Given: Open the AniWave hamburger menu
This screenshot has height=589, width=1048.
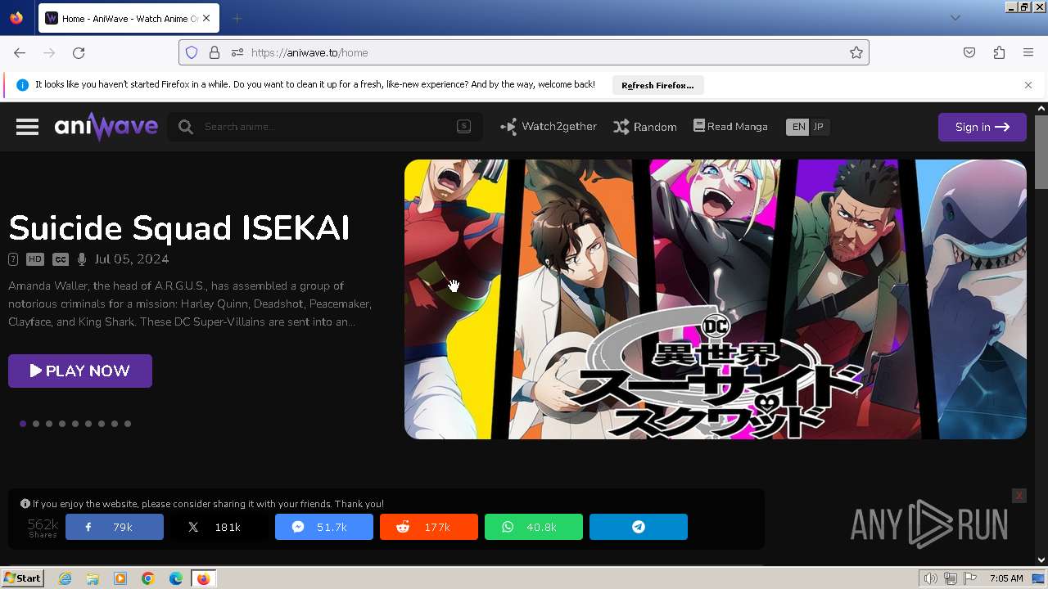Looking at the screenshot, I should [27, 127].
